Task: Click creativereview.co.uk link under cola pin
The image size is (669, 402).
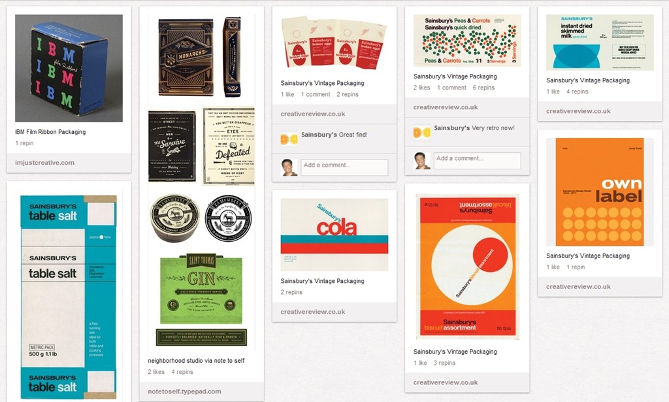Action: (313, 312)
